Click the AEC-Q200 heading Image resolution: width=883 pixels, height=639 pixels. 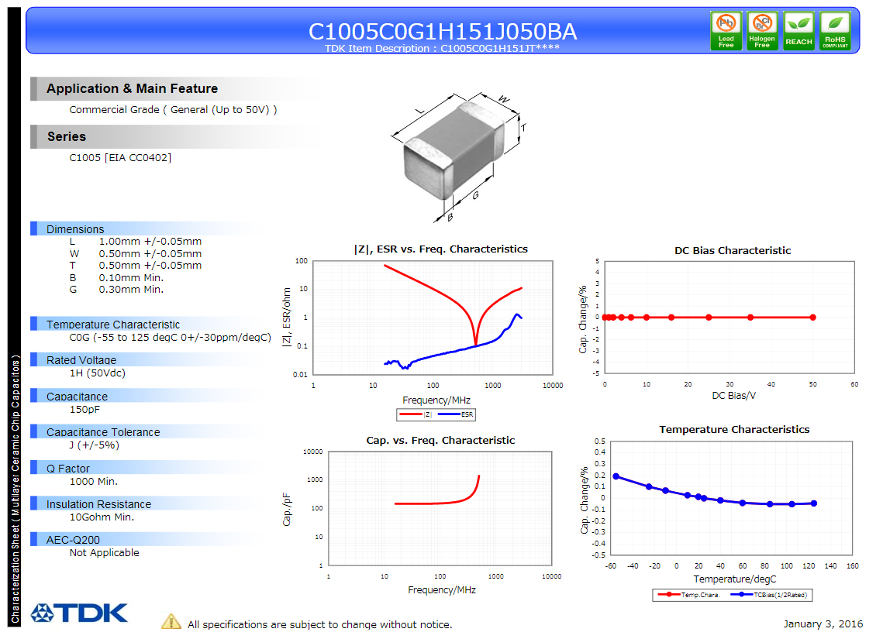coord(73,540)
